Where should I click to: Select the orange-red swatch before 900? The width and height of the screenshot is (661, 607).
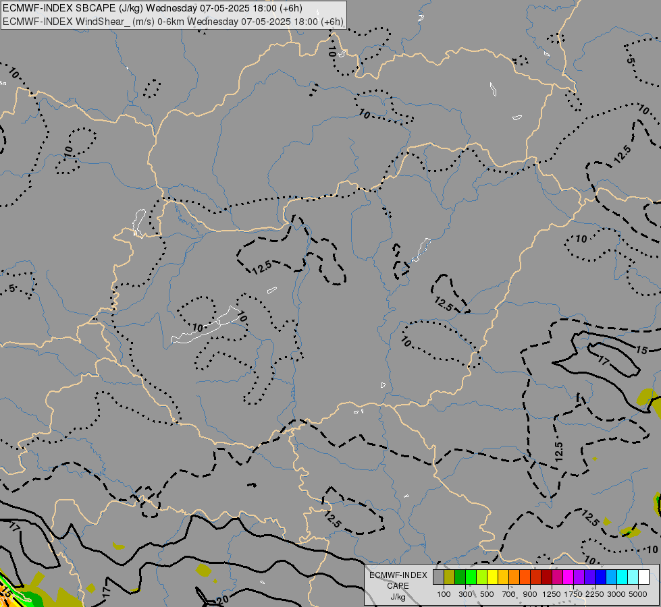point(525,577)
